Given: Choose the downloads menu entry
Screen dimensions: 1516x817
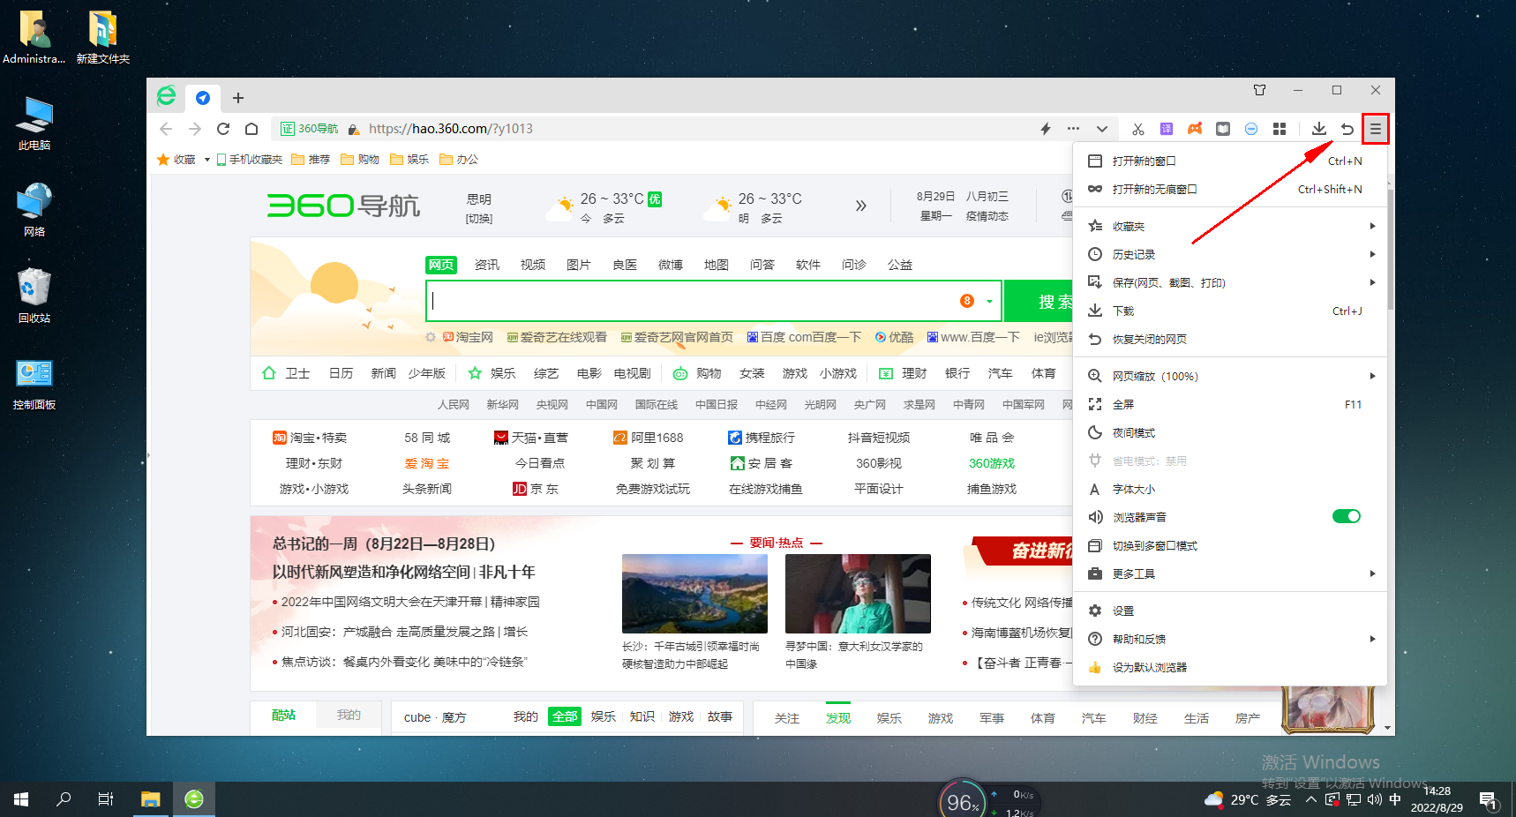Looking at the screenshot, I should (1230, 311).
